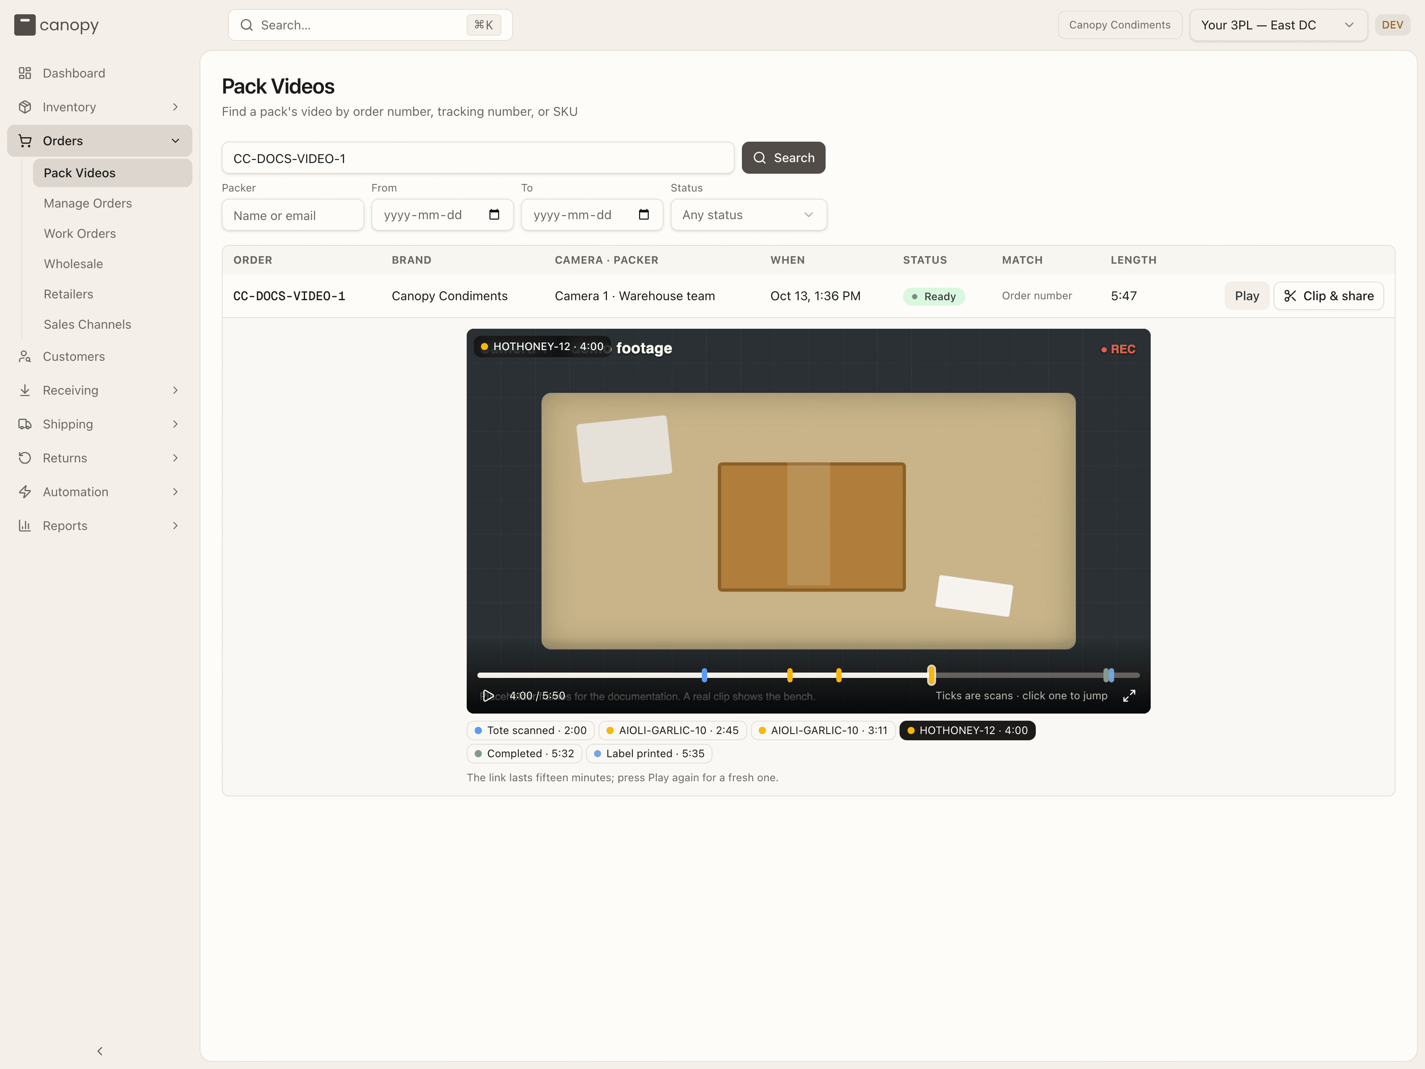Open Sales Channels
This screenshot has height=1069, width=1425.
pyautogui.click(x=113, y=324)
